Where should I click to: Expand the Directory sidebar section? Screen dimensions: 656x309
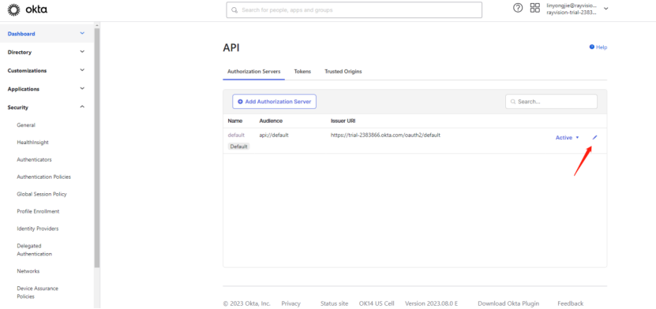(82, 52)
